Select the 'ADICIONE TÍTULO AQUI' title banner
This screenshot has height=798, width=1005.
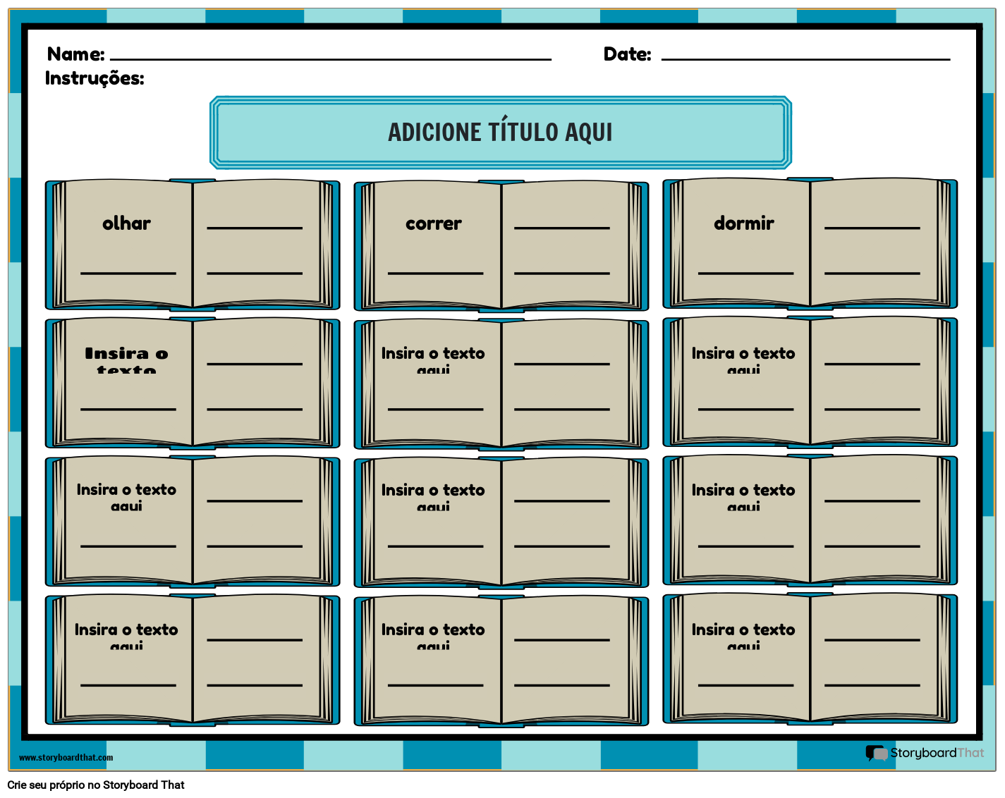(x=500, y=133)
